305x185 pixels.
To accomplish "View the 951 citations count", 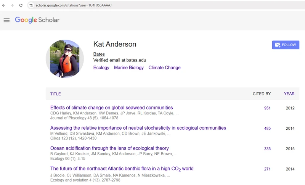I will [x=267, y=108].
